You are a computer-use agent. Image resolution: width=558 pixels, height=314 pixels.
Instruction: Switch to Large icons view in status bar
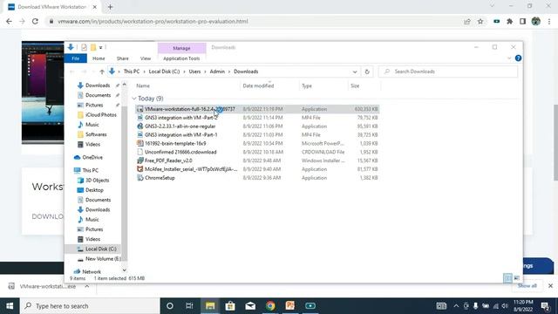coord(517,278)
